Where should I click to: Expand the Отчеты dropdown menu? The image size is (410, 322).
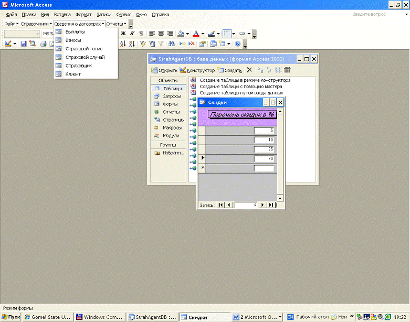[116, 24]
